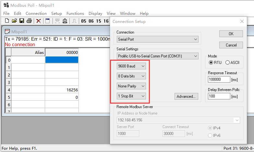
Task: Select the ASCII mode radio button
Action: (x=227, y=62)
